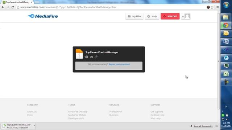Open the Outlook taskbar icon

coord(226,34)
